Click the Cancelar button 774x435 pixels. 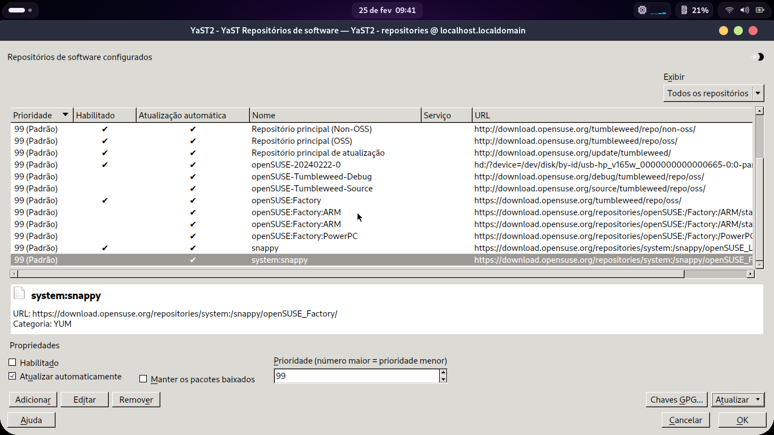[x=686, y=420]
